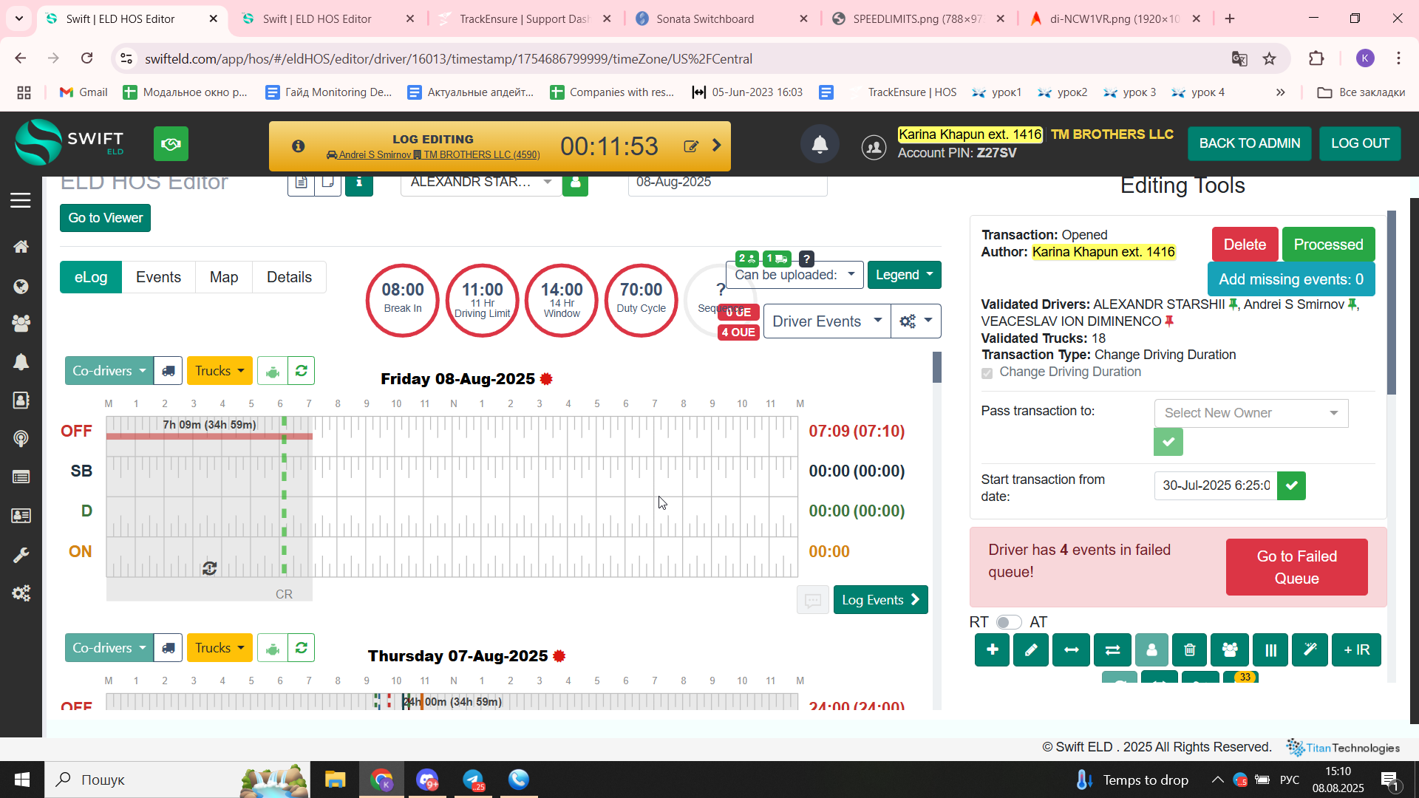1419x798 pixels.
Task: Toggle the Change Driving Duration checkbox
Action: tap(987, 373)
